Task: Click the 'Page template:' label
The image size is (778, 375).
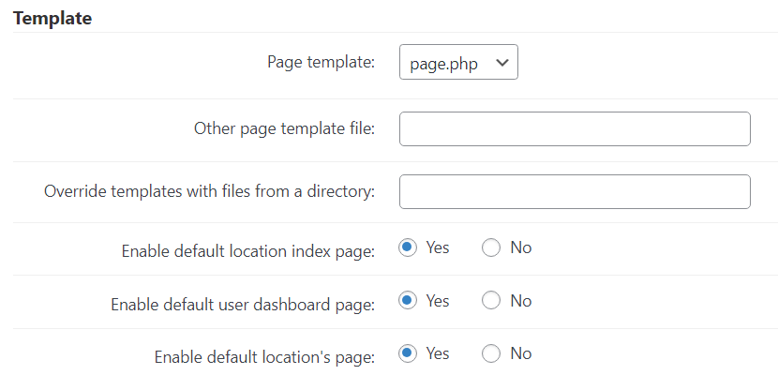Action: click(x=321, y=63)
